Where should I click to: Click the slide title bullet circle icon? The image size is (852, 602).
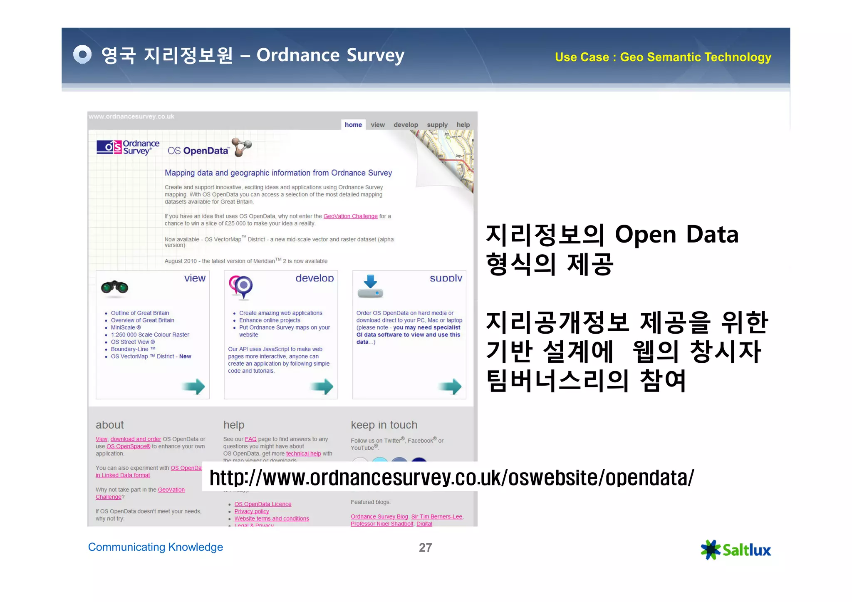point(82,55)
